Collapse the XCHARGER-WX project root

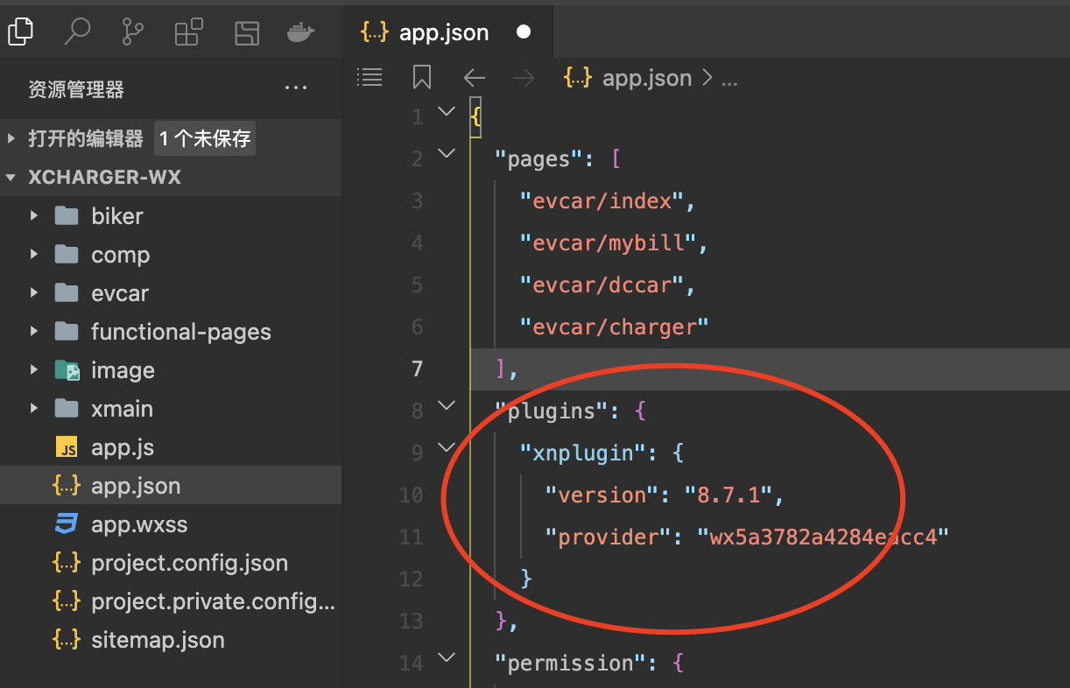pos(171,177)
